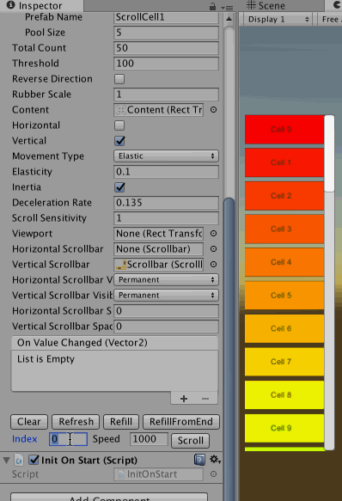
Task: Click the RefillFromEnd button
Action: coord(181,421)
